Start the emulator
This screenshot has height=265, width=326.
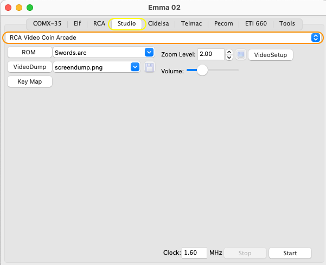[x=290, y=253]
